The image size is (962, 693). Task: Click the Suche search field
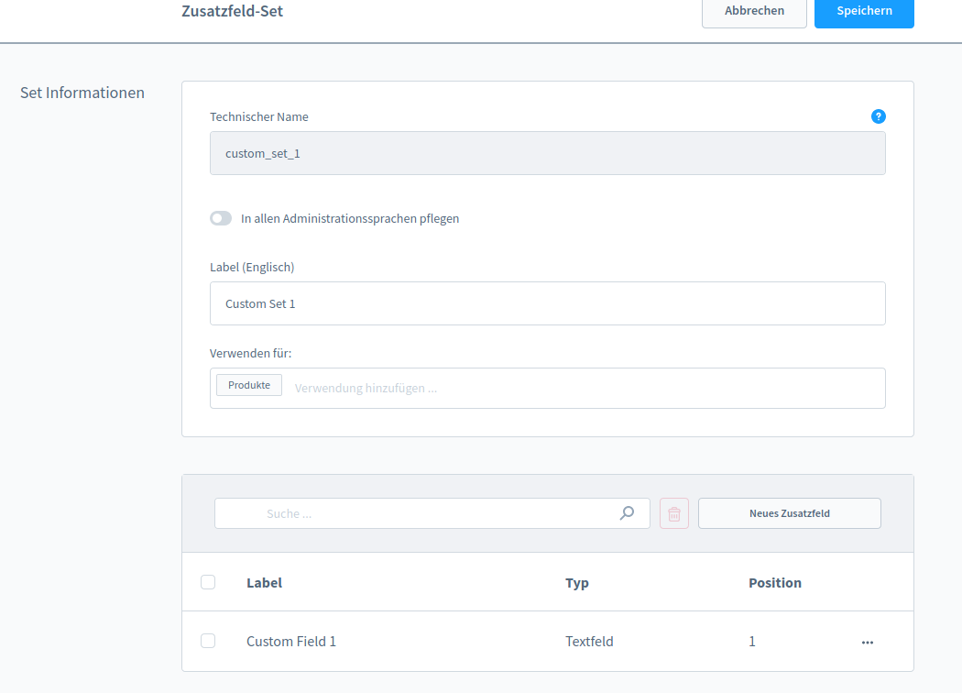point(432,513)
